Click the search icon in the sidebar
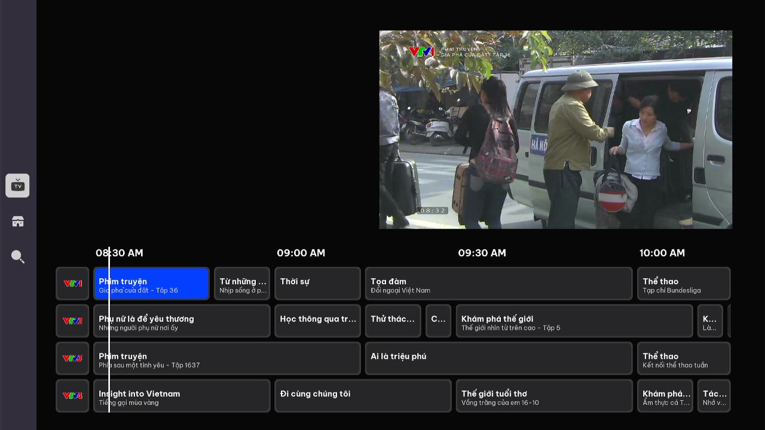This screenshot has height=430, width=765. pyautogui.click(x=17, y=257)
